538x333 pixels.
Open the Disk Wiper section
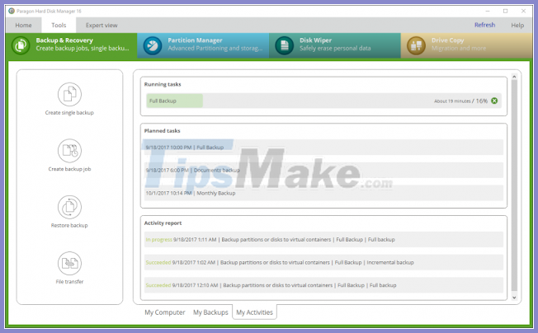point(335,45)
